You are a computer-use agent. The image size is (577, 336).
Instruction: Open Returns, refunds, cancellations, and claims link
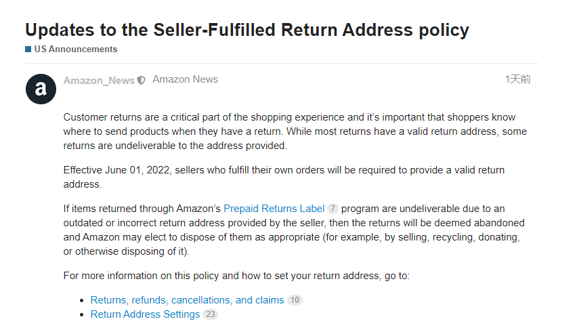[187, 300]
